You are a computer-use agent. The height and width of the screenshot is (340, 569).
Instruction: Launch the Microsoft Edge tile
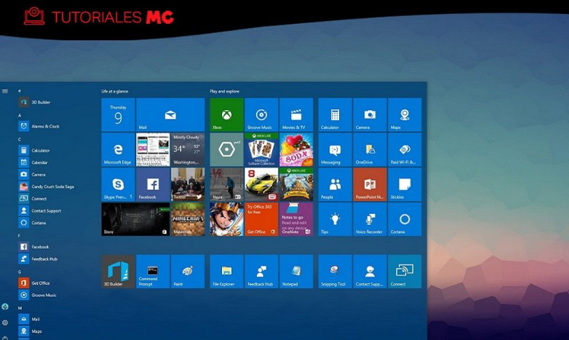[x=118, y=150]
